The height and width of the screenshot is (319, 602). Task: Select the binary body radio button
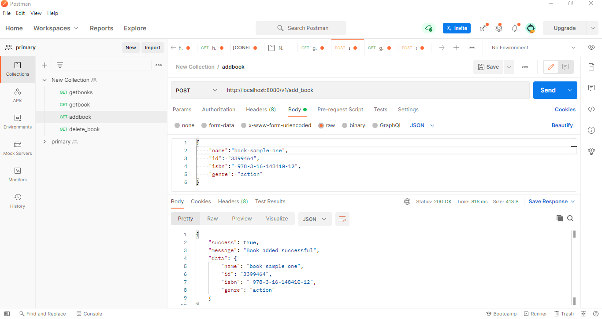pyautogui.click(x=345, y=125)
